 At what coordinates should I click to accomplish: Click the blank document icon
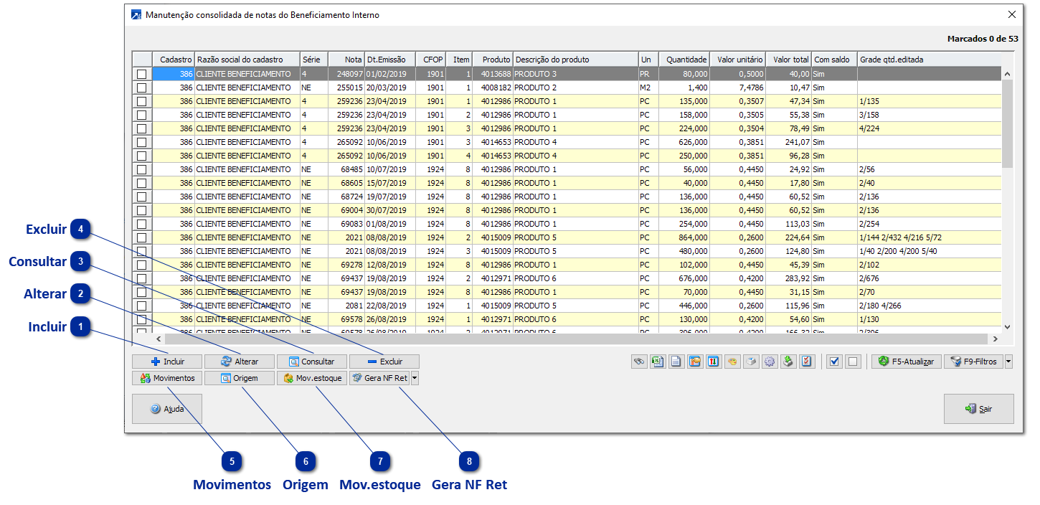(x=676, y=362)
